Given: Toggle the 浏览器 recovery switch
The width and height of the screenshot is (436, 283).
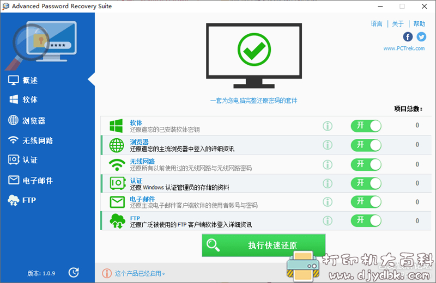Looking at the screenshot, I should point(366,145).
